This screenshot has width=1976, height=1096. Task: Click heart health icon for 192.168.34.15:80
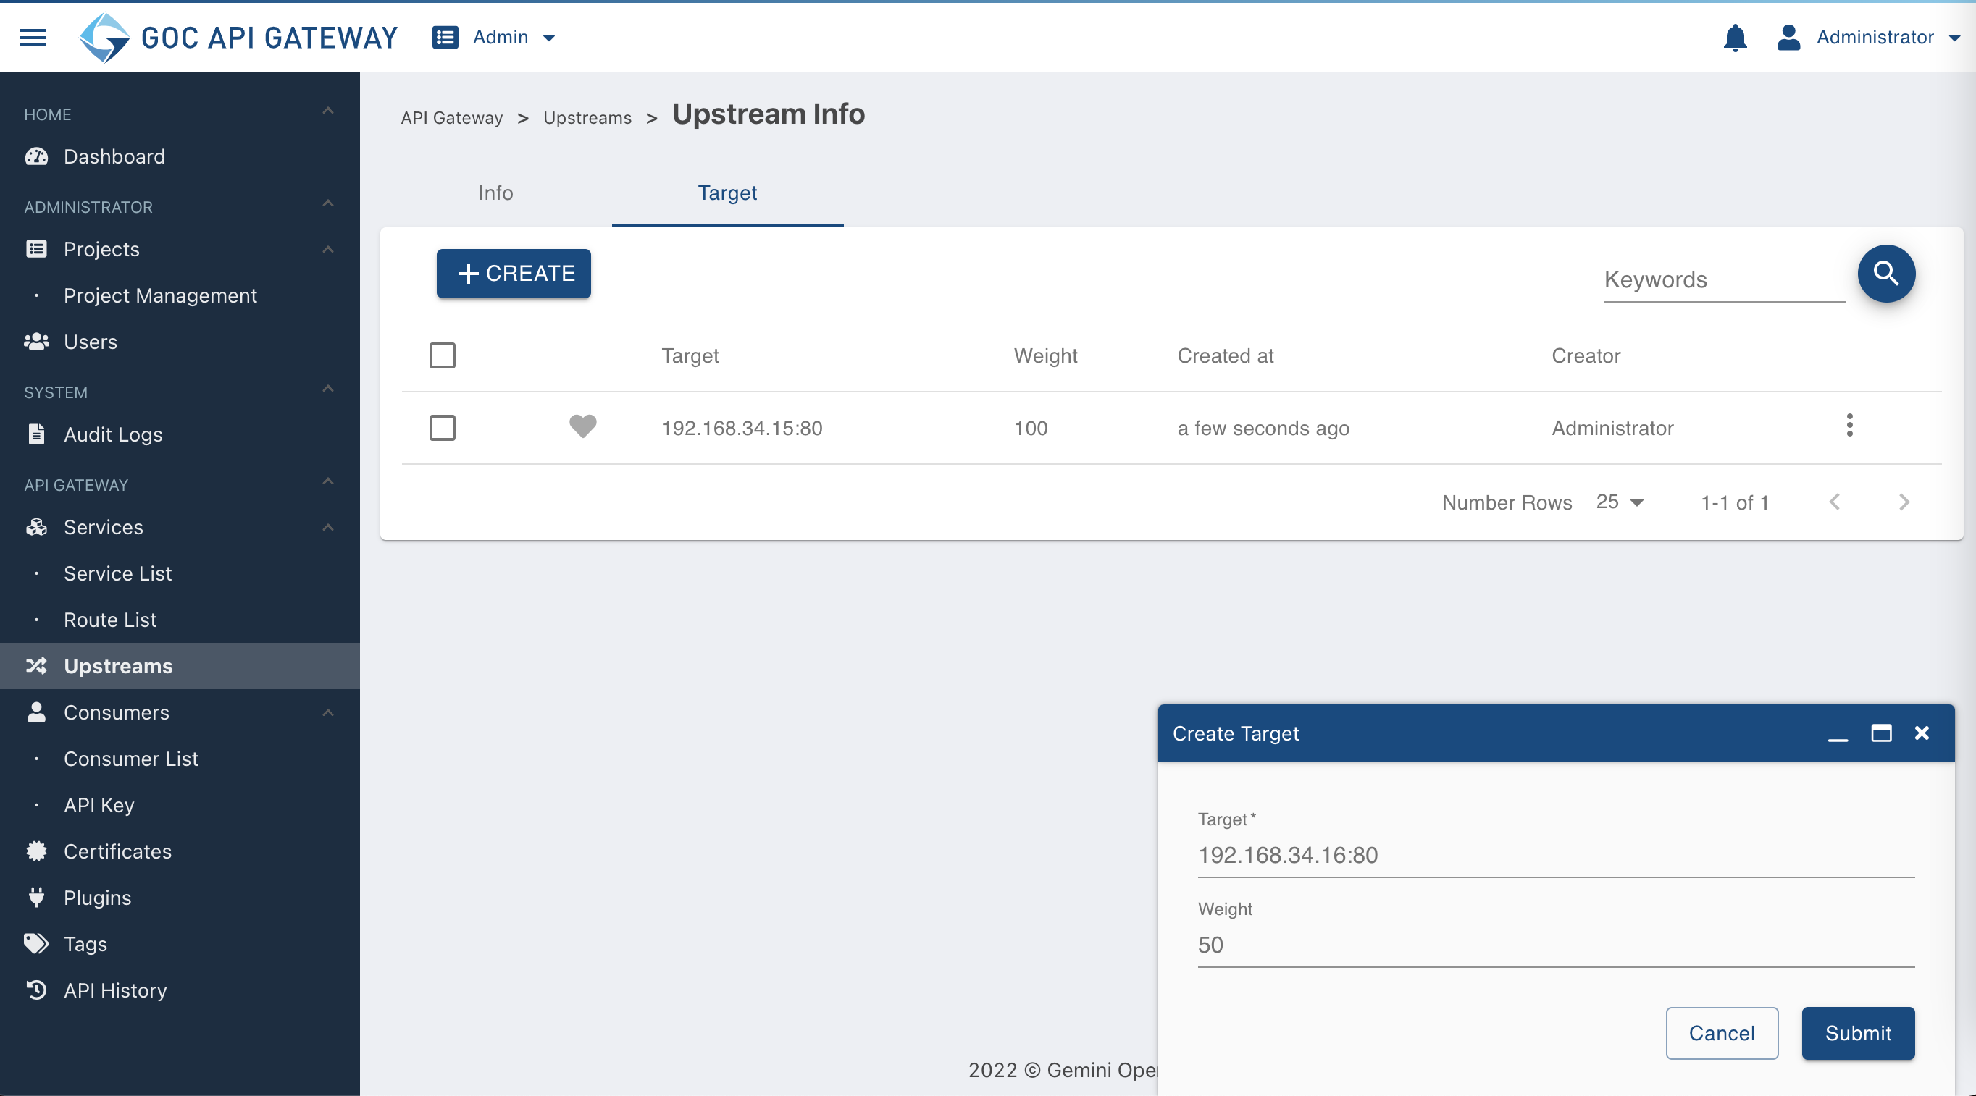pos(582,426)
